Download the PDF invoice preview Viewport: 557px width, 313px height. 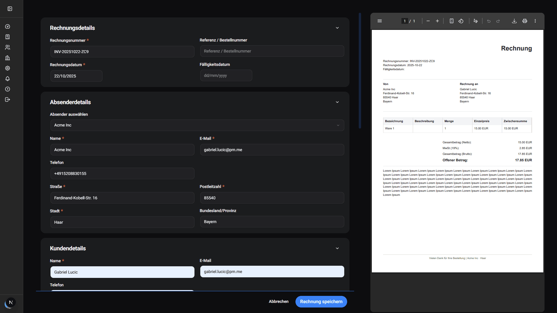514,21
